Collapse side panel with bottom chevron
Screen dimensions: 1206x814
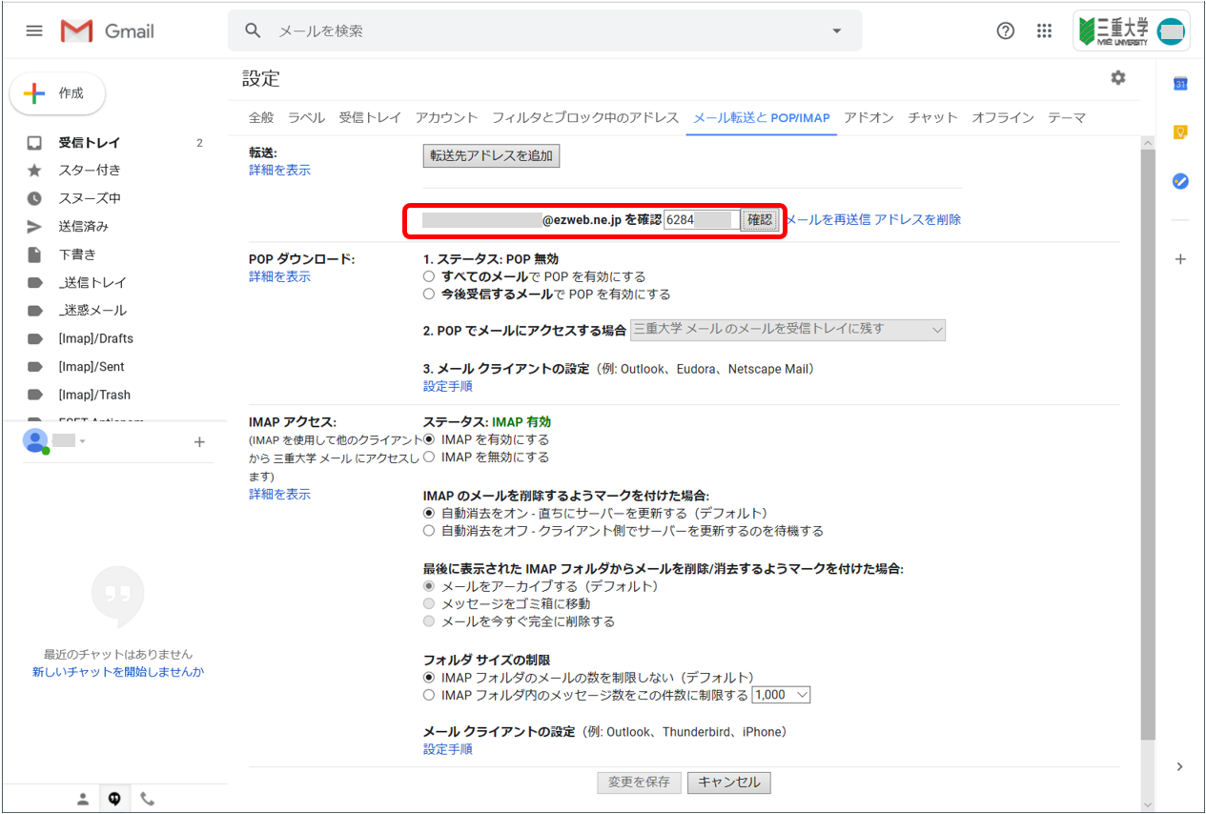tap(1180, 766)
